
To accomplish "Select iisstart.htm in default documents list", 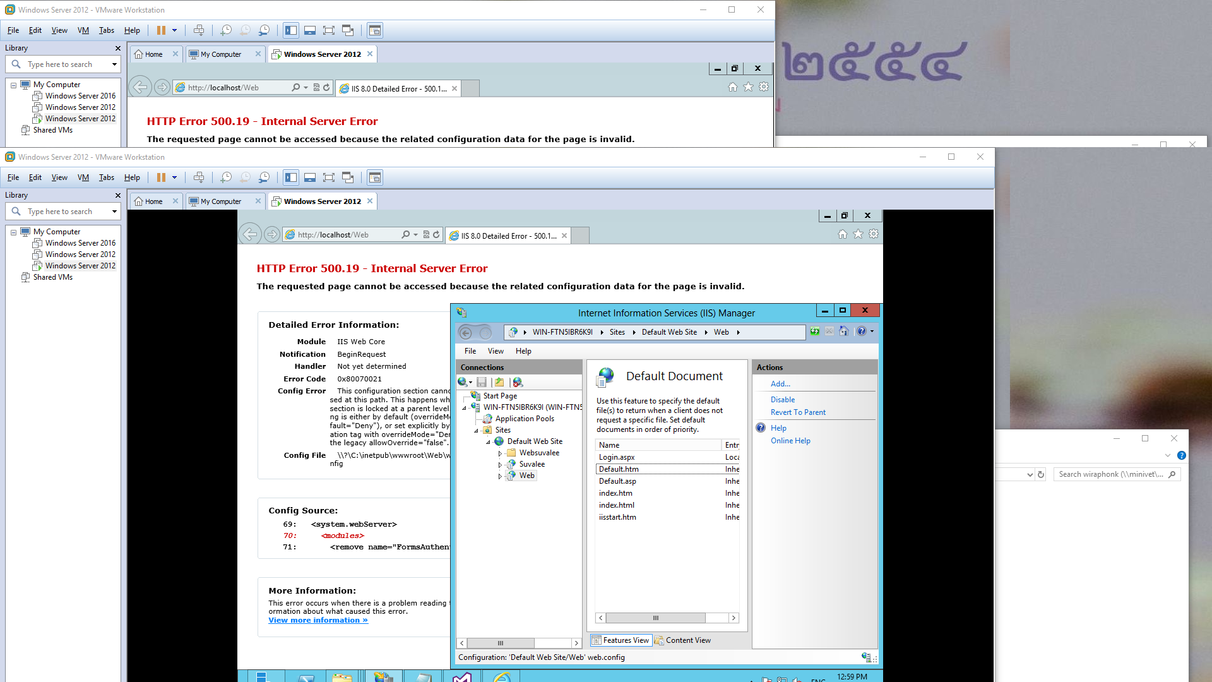I will (668, 517).
